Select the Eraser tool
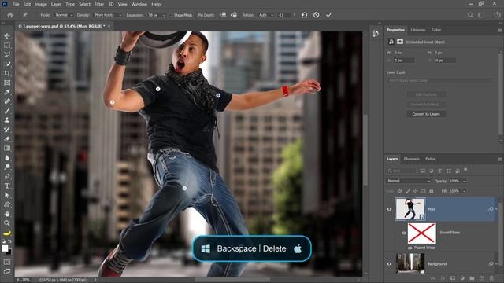The image size is (504, 283). [7, 139]
